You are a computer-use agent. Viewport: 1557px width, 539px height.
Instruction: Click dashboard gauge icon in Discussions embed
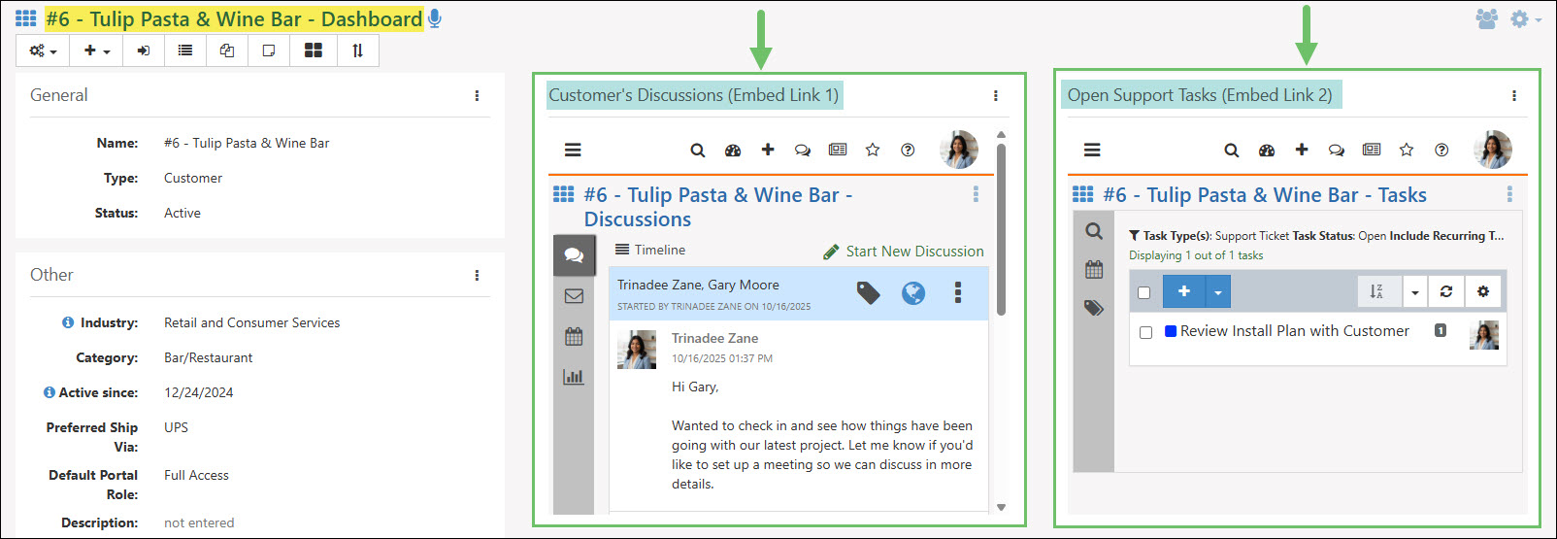tap(733, 150)
